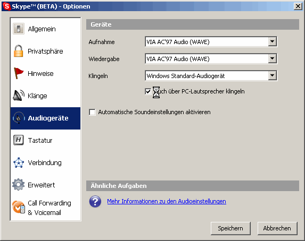Click the Automatische Soundeinstellungen aktivieren label text
Viewport: 305px width, 241px height.
click(154, 112)
